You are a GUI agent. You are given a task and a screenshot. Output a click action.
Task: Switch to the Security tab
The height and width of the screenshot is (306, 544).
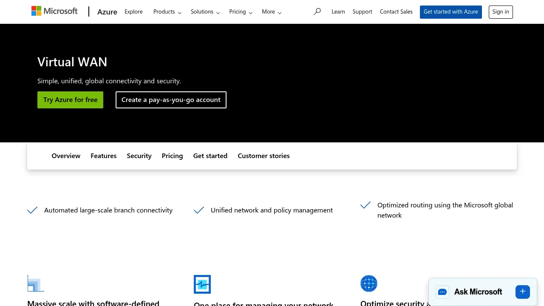click(x=139, y=156)
